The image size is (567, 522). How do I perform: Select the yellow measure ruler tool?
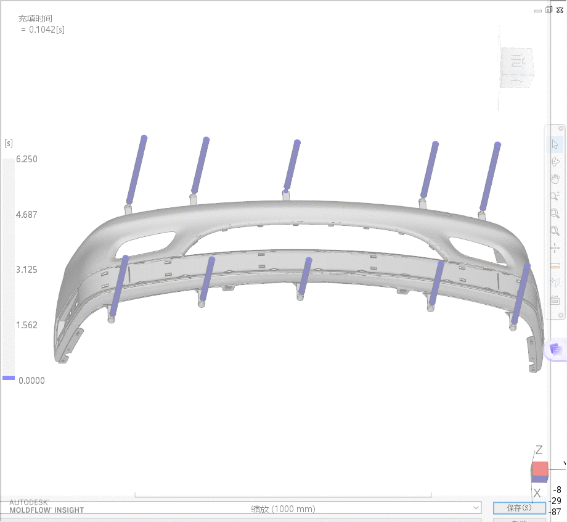(555, 265)
